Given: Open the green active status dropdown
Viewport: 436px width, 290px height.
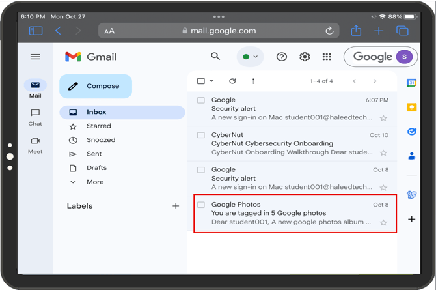Looking at the screenshot, I should pos(250,57).
